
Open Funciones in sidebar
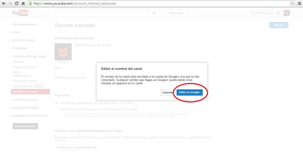pyautogui.click(x=18, y=62)
